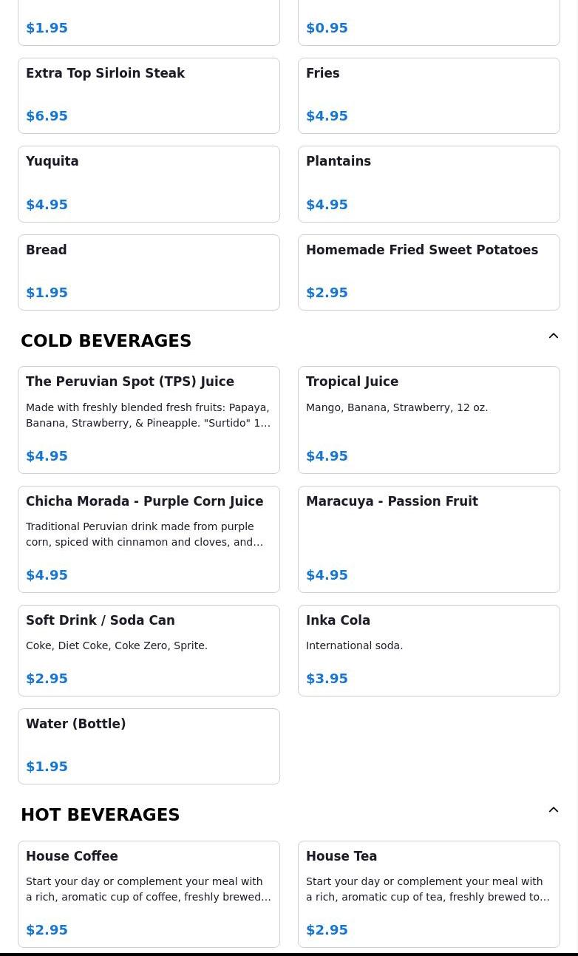Choose the Water (Bottle) item

[x=149, y=746]
